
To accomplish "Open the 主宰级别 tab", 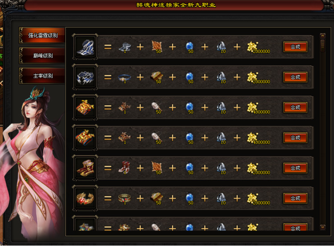I will [42, 76].
